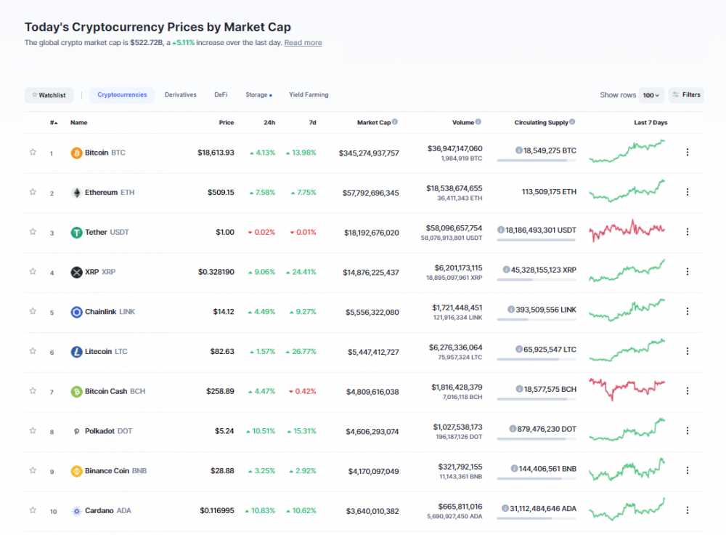Click info icon beside Cardano circulating supply
The width and height of the screenshot is (726, 535).
pos(505,508)
